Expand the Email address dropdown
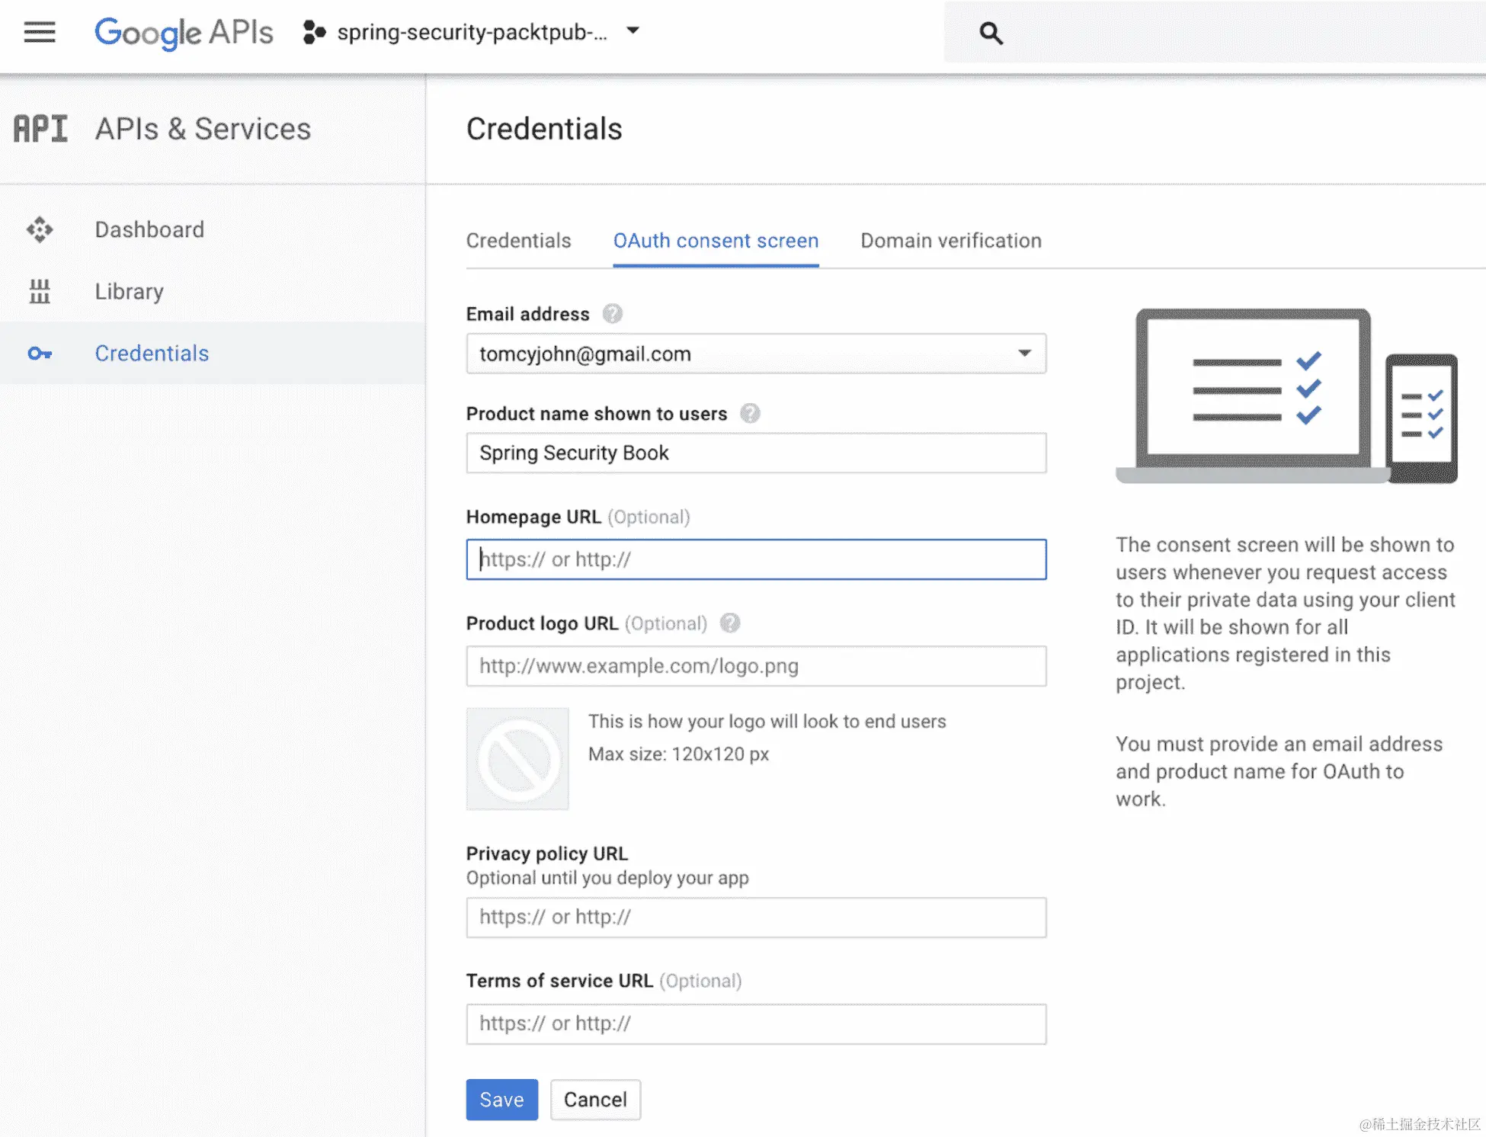The image size is (1486, 1137). pos(1024,354)
